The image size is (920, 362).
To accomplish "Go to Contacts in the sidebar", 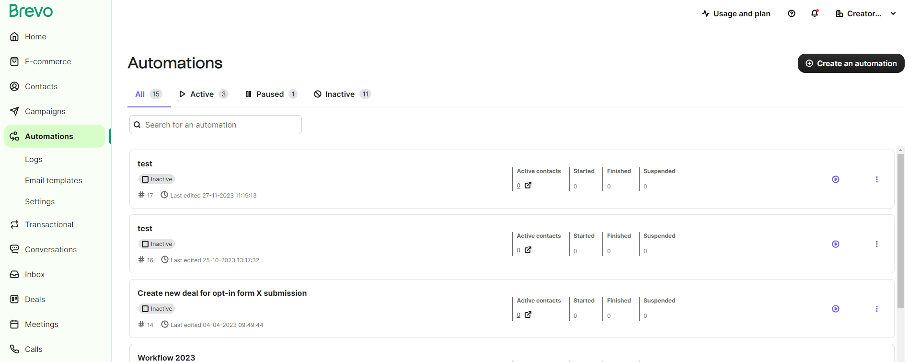I will [x=41, y=86].
